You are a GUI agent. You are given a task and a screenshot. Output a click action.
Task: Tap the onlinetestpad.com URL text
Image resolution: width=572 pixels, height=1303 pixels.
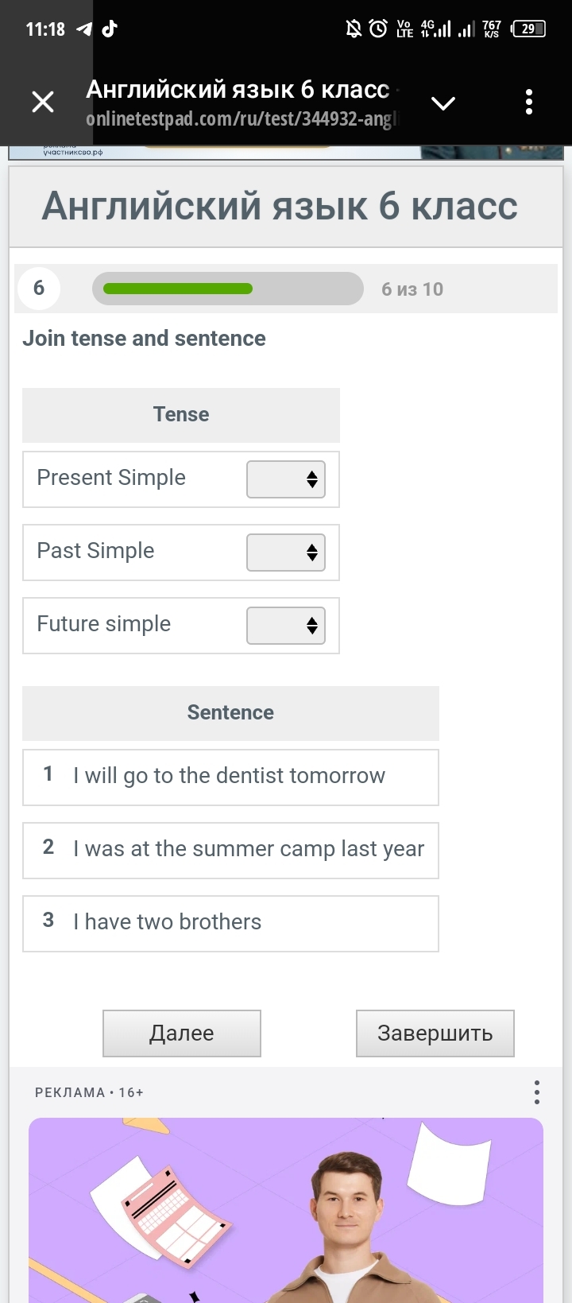(242, 119)
